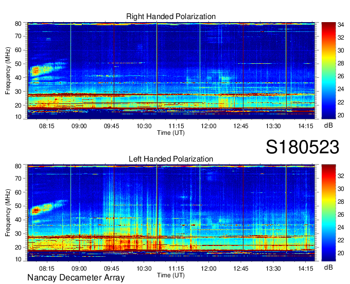Click the dB unit label of Left Handed colorbar

tap(328, 268)
